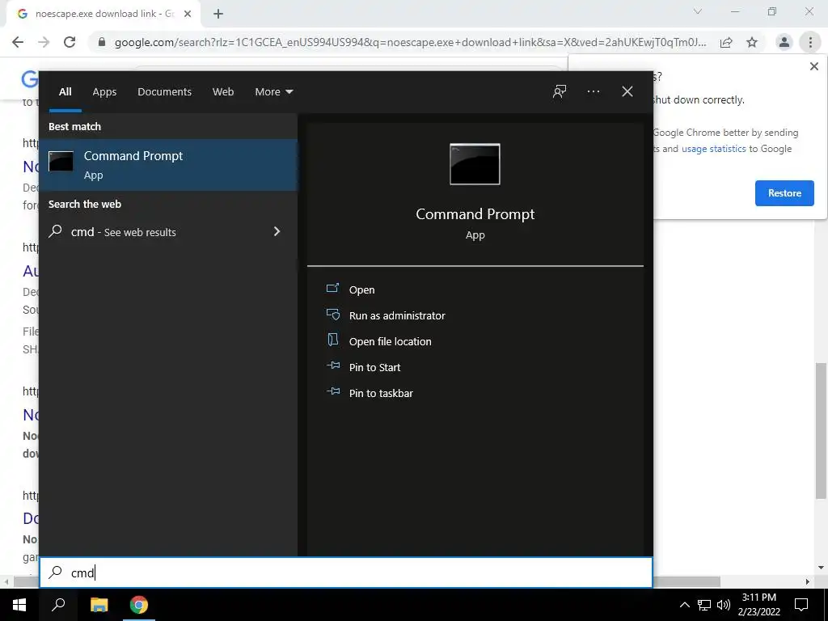Reload the Chrome page
The height and width of the screenshot is (621, 828).
coord(70,42)
